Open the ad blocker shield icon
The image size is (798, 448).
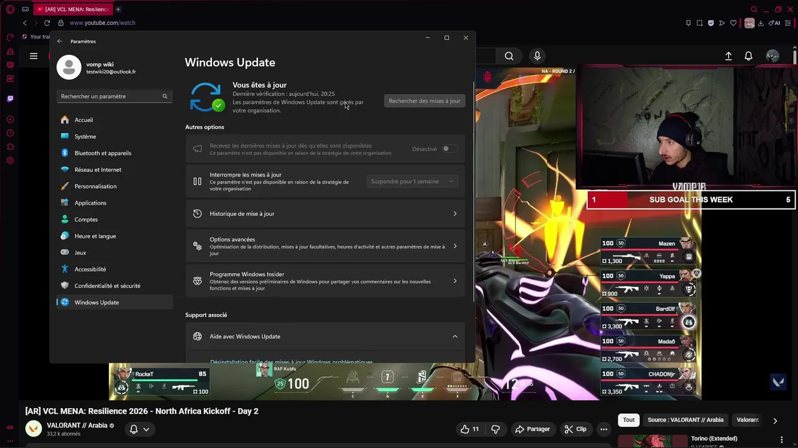click(711, 23)
